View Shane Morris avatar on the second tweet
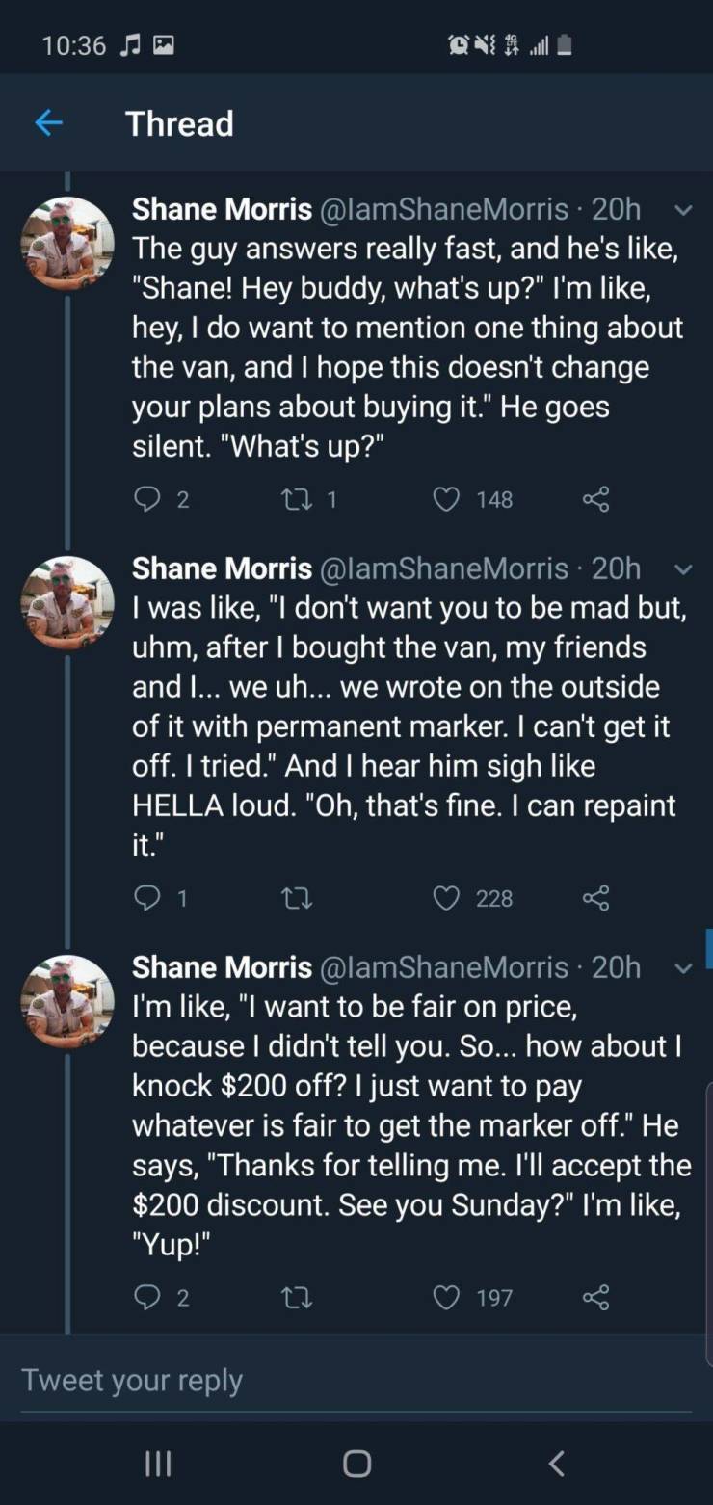Screen dimensions: 713x1505 click(x=67, y=602)
